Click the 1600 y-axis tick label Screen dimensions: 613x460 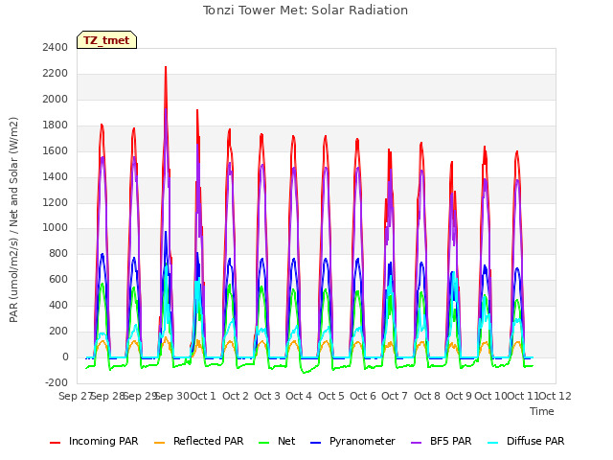56,150
